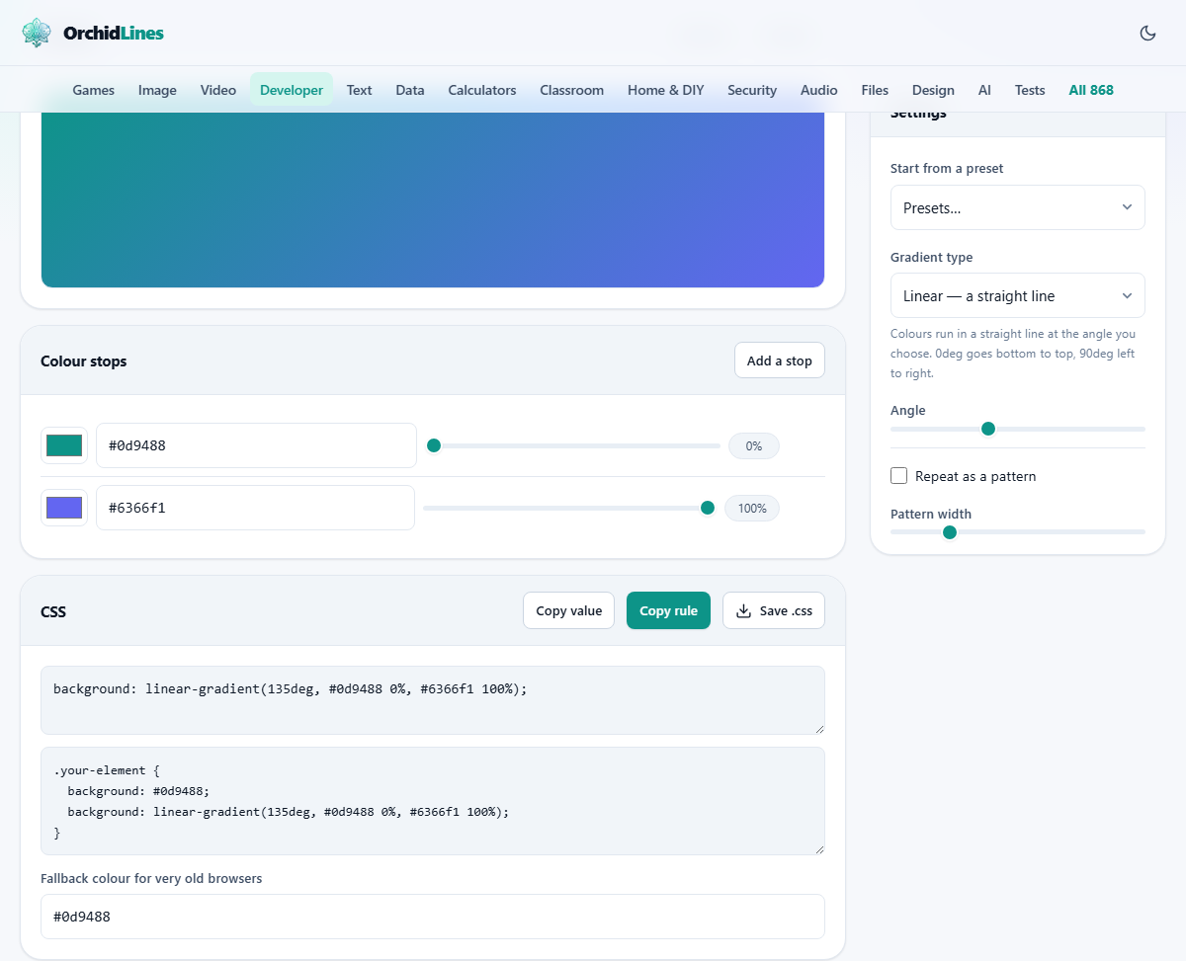Click the Fallback colour input field
The image size is (1186, 961).
click(433, 917)
